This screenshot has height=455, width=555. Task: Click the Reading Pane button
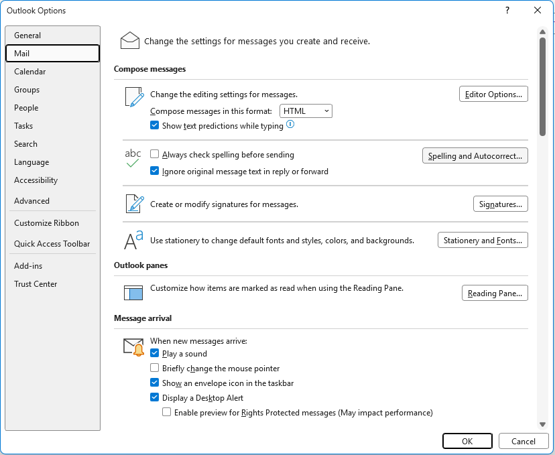click(495, 293)
